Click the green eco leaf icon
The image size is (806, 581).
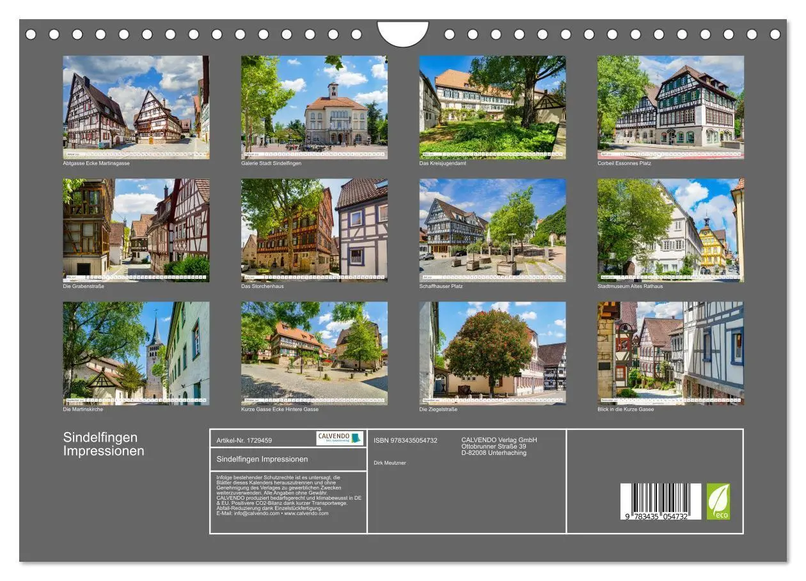coord(718,501)
